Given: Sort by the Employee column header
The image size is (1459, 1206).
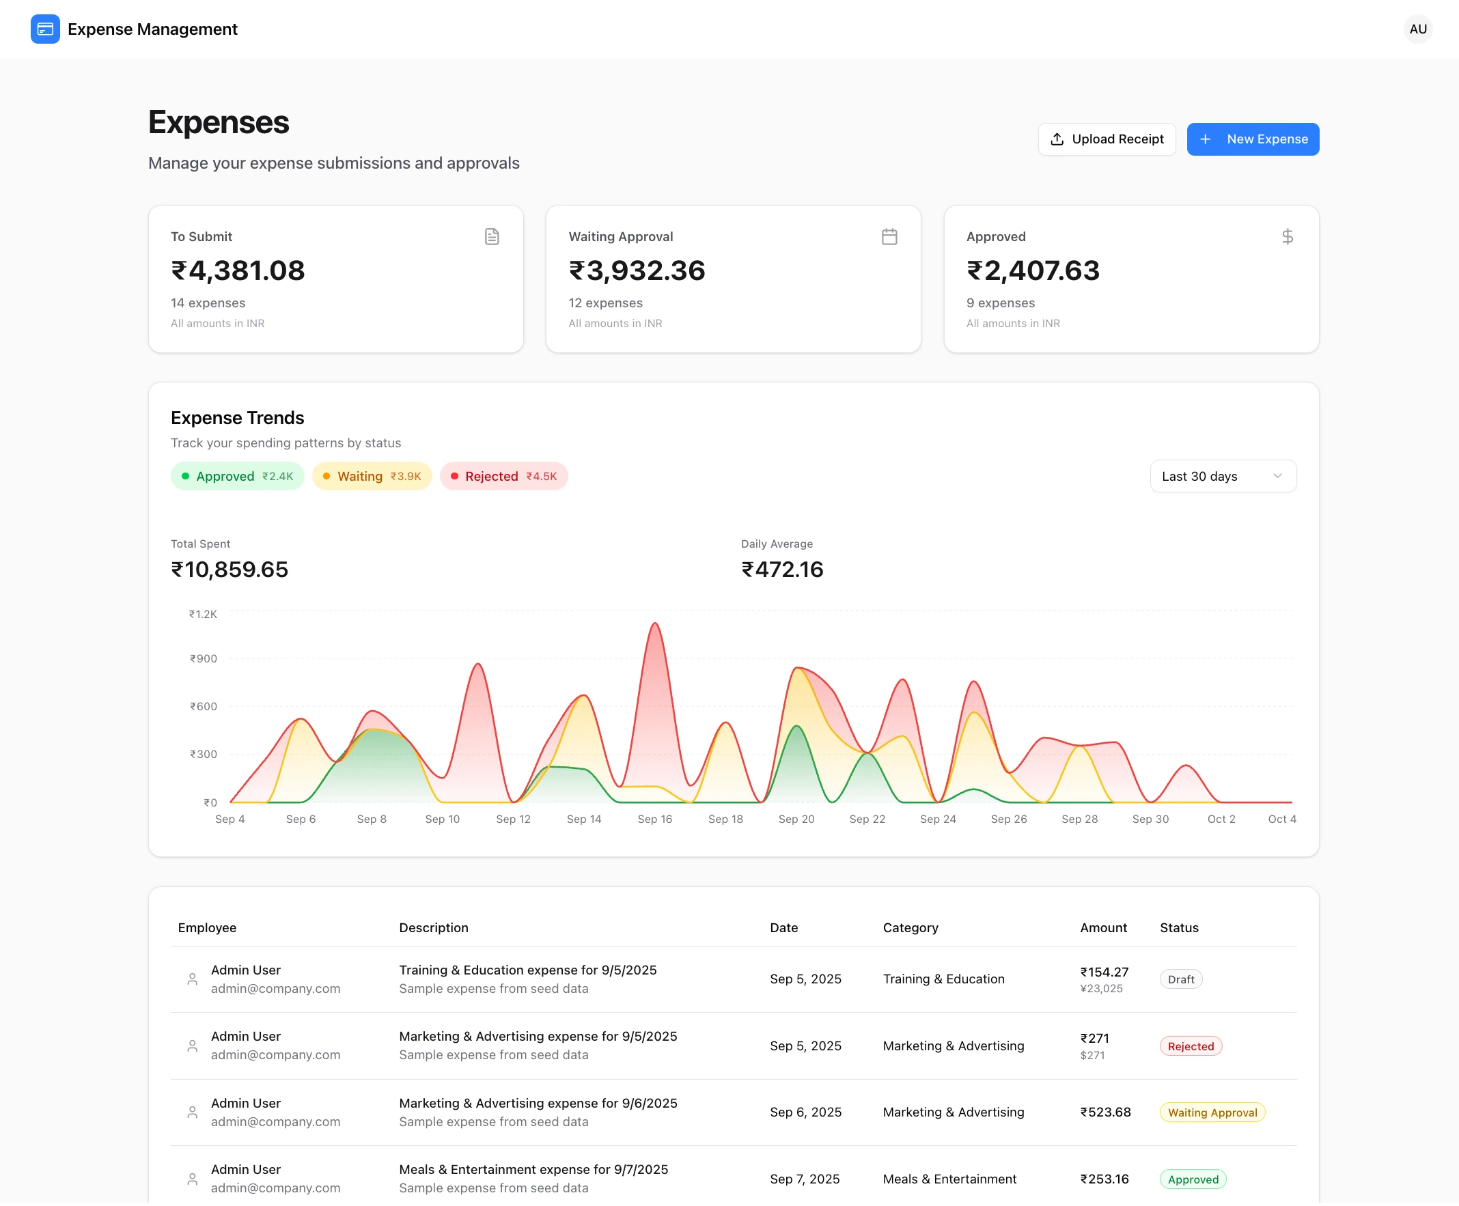Looking at the screenshot, I should (x=207, y=928).
